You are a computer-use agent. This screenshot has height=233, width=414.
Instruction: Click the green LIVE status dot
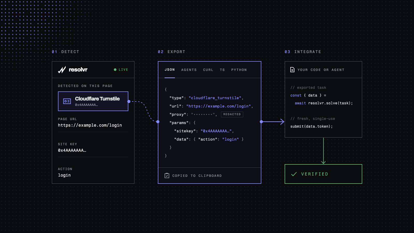[x=115, y=70]
